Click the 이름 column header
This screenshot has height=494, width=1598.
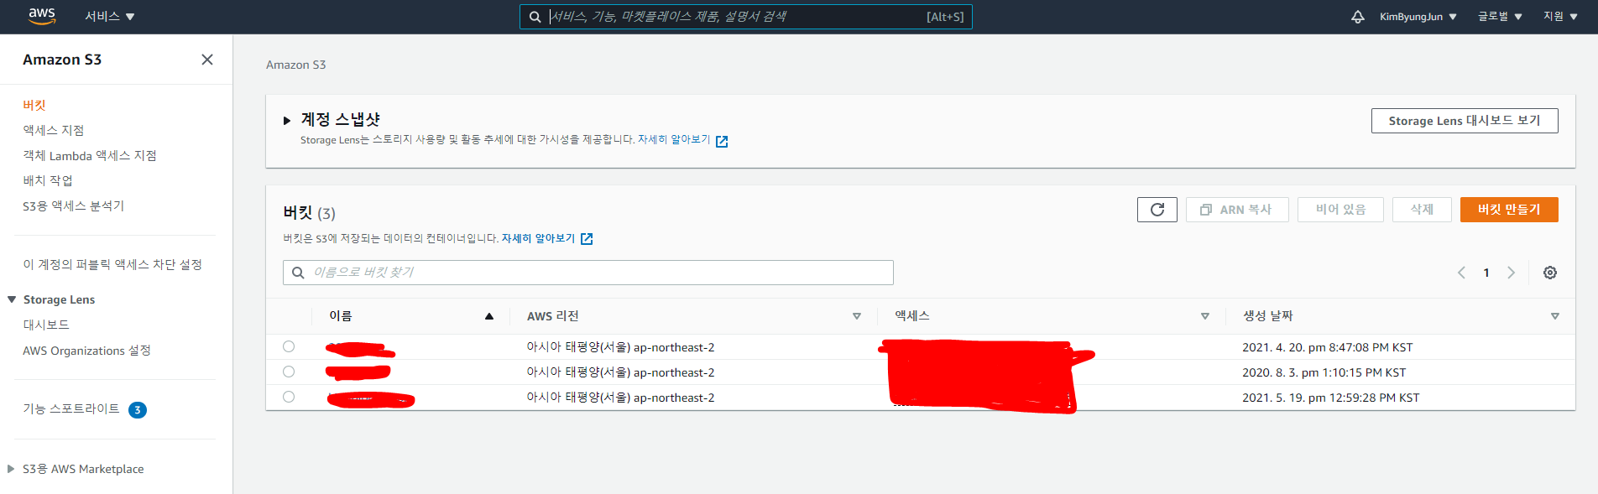pyautogui.click(x=341, y=316)
